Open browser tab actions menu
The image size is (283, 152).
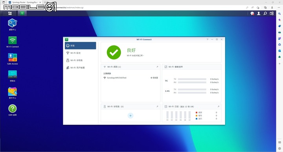4,2
